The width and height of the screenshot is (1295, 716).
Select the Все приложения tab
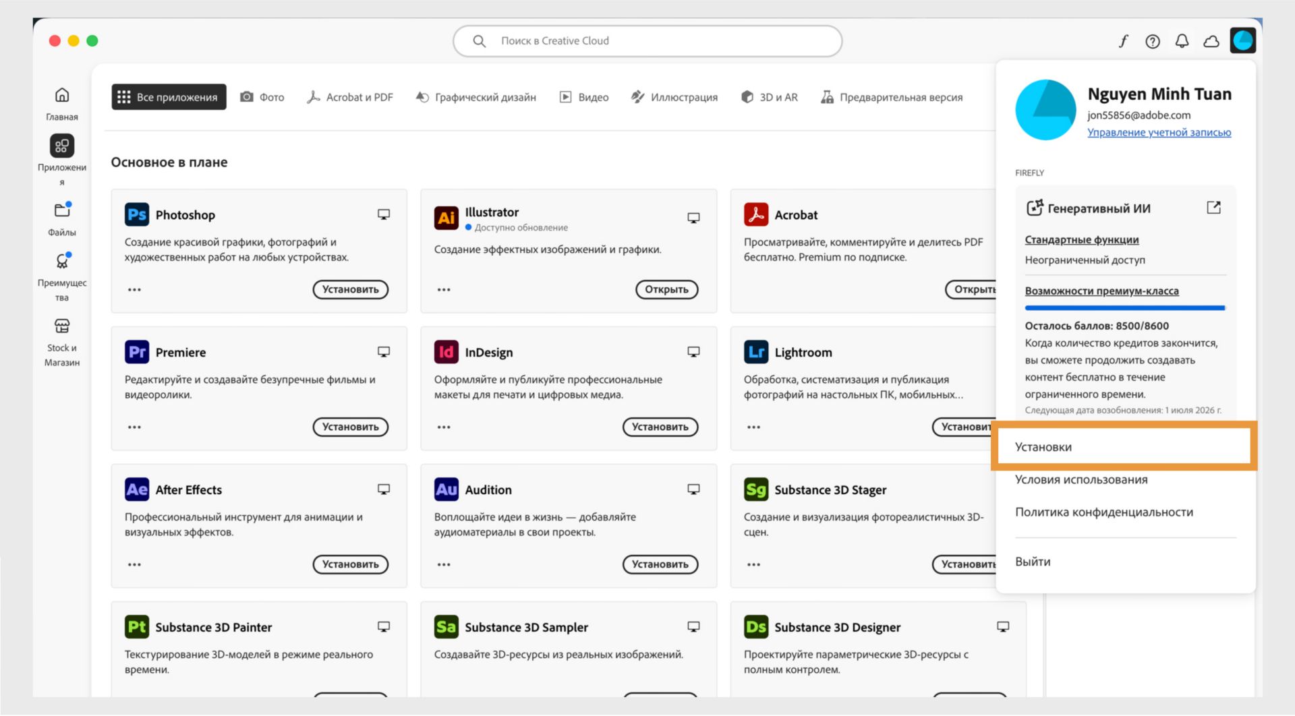(x=169, y=97)
